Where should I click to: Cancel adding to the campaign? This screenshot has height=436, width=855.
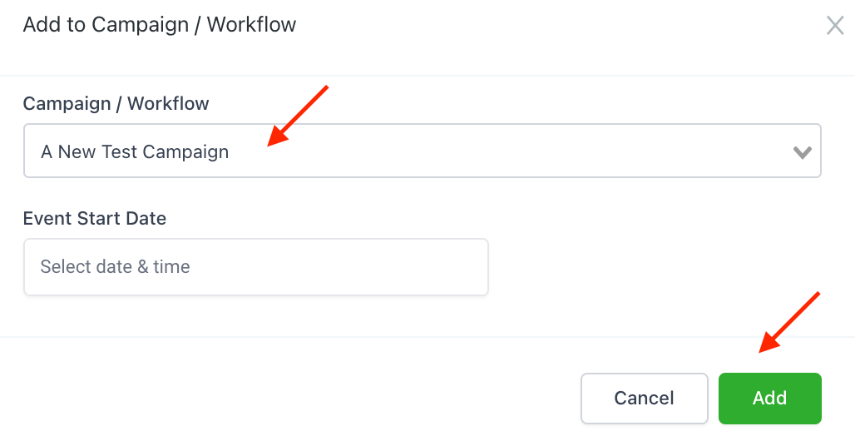click(644, 398)
